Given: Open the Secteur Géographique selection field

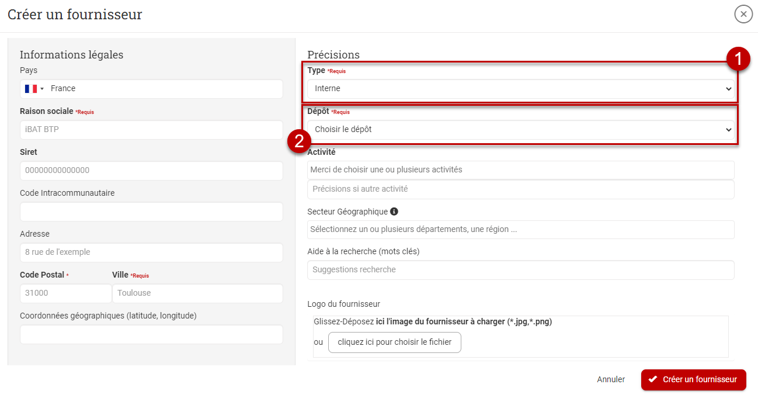Looking at the screenshot, I should click(x=521, y=230).
